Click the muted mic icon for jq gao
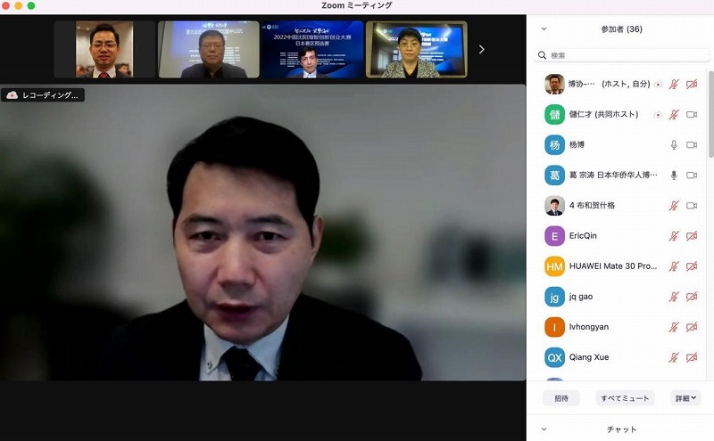This screenshot has height=441, width=714. 674,297
